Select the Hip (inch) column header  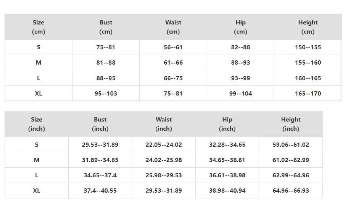point(227,124)
